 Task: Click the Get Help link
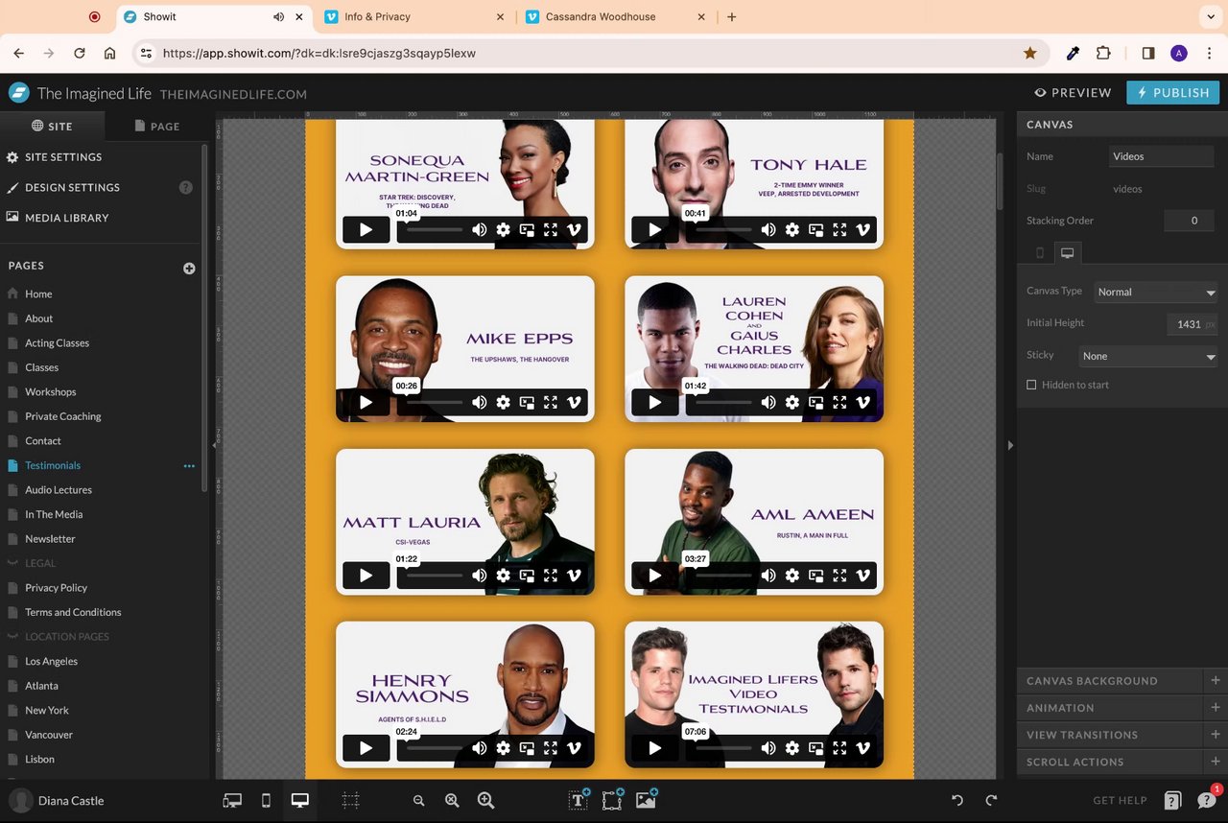coord(1120,801)
